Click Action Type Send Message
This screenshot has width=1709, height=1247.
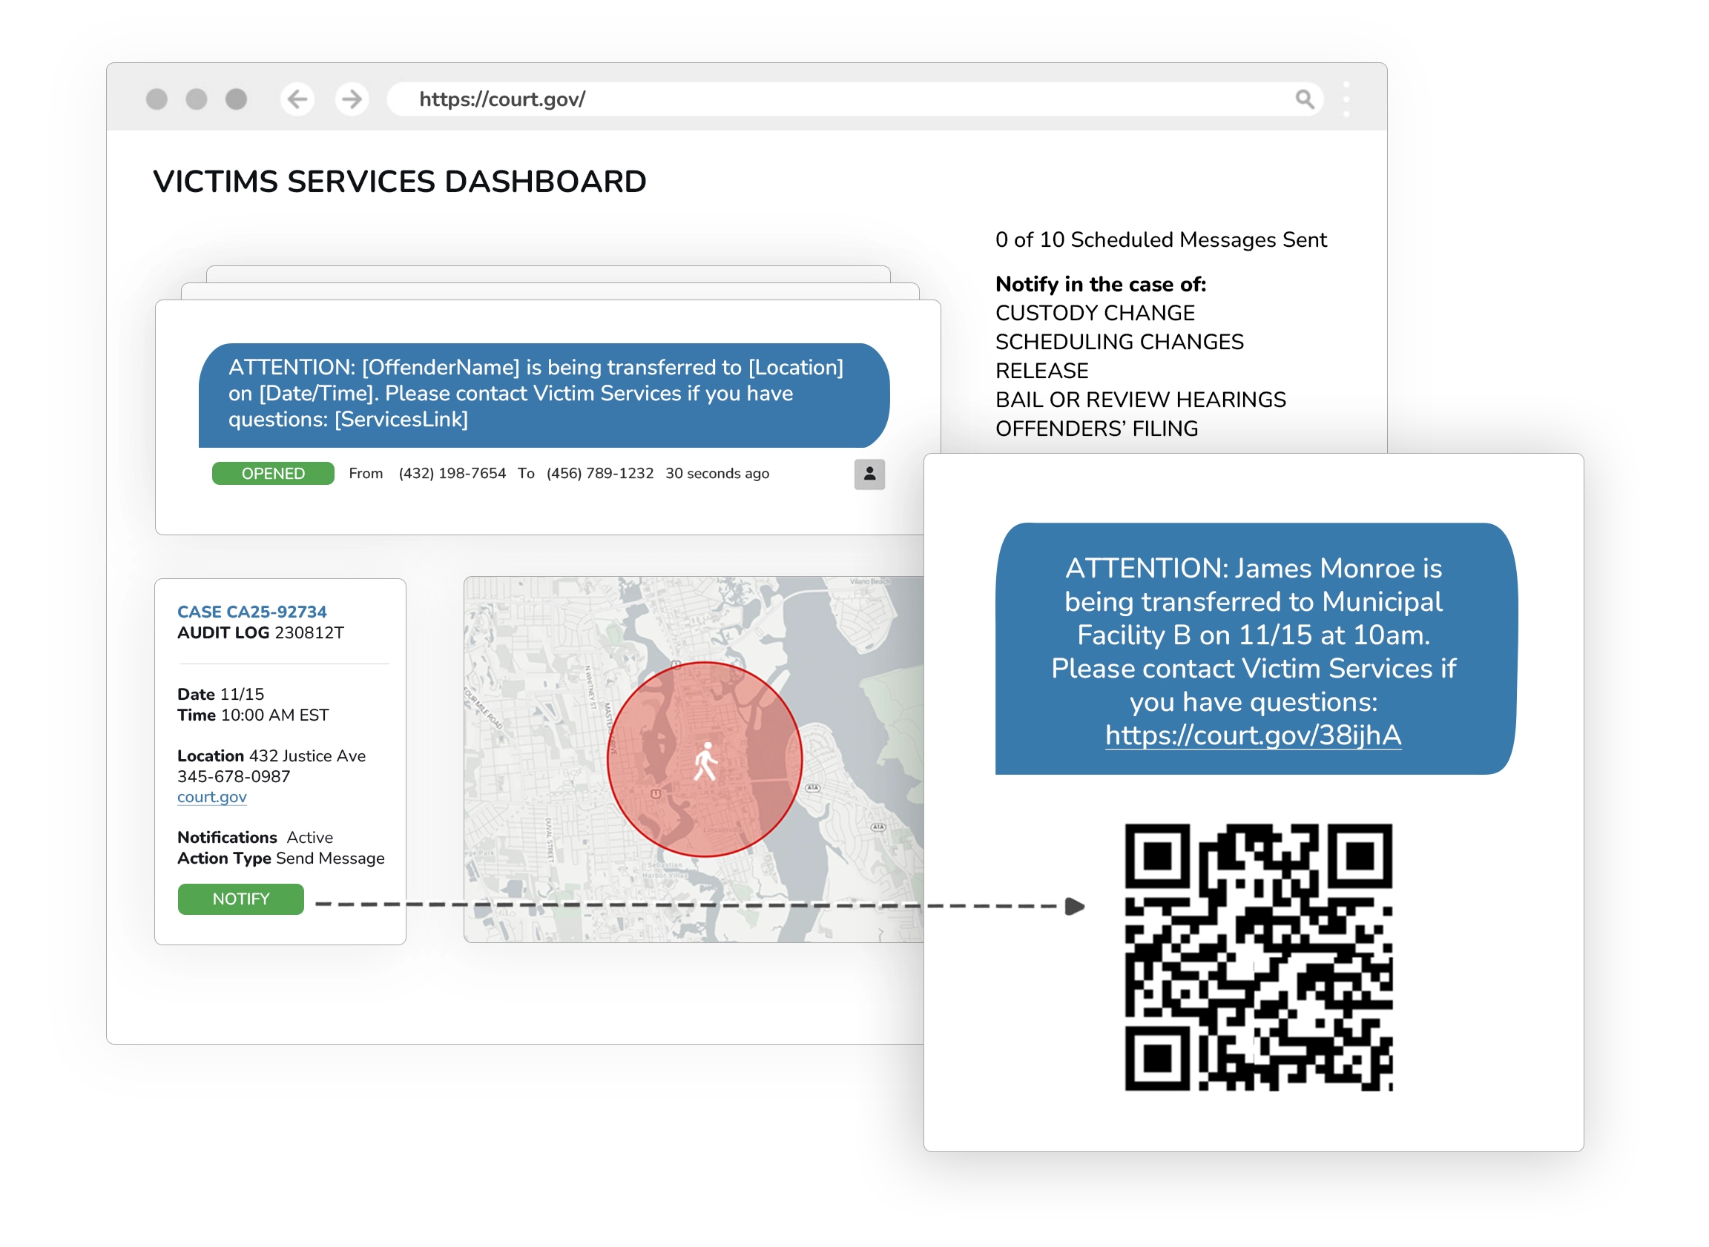click(281, 859)
